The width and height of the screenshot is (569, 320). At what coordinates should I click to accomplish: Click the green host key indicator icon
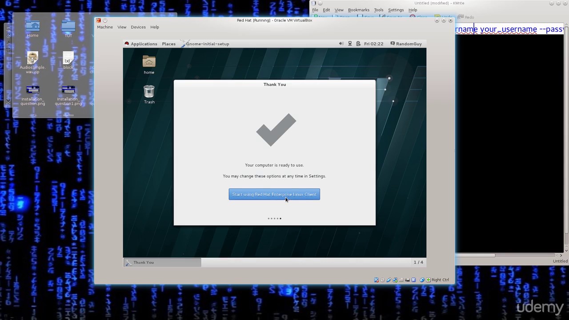pyautogui.click(x=428, y=280)
